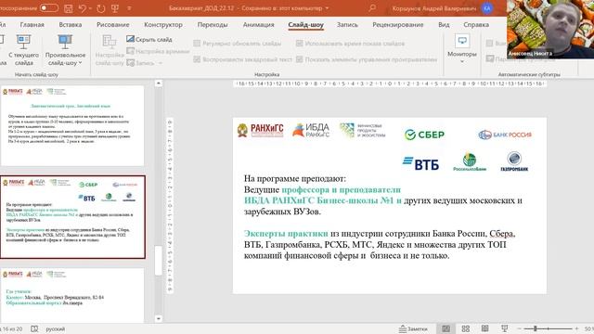Select the language slide thumbnail above current

pyautogui.click(x=72, y=125)
